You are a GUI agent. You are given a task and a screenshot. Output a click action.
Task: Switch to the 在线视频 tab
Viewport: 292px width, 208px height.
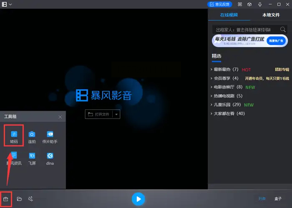pyautogui.click(x=229, y=15)
